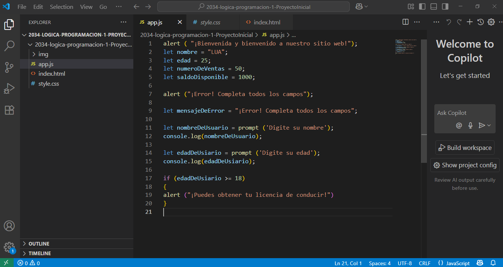
Task: Expand the OUTLINE section
Action: (x=77, y=244)
